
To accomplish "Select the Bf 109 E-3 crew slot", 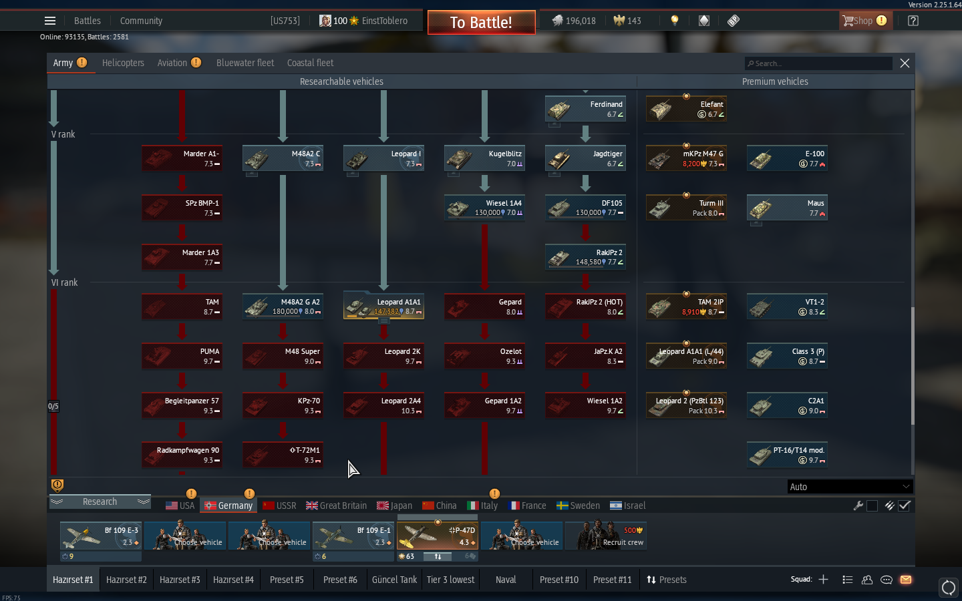I will tap(101, 536).
